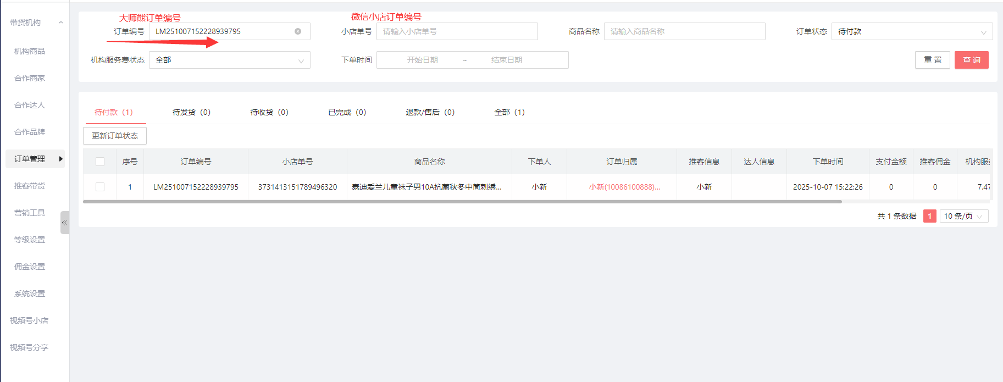Collapse the 带货机构 menu group

point(60,23)
